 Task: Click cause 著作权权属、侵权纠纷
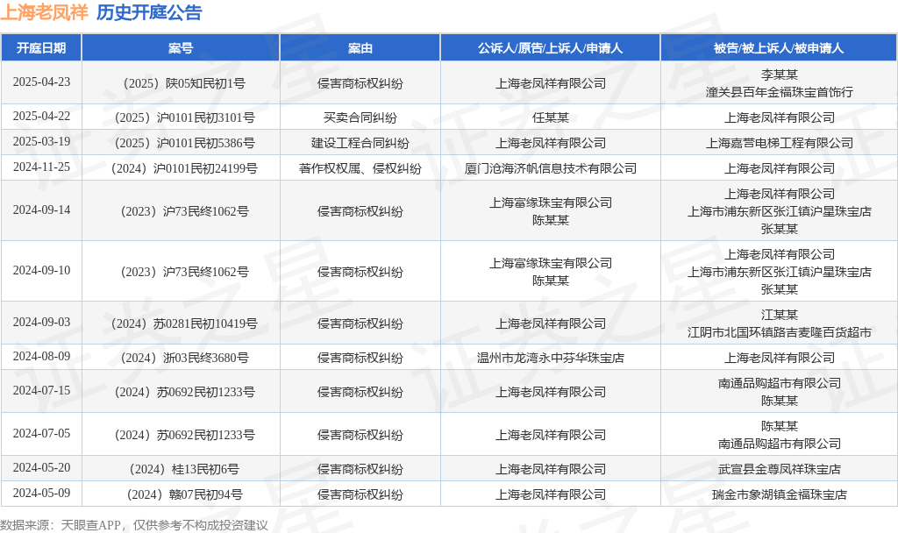[360, 169]
